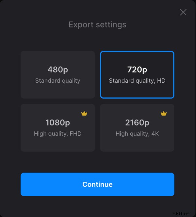Click the 2160p resolution number
This screenshot has height=217, width=196.
pos(137,123)
